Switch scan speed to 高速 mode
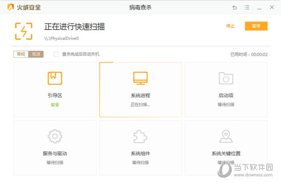 tap(36, 54)
